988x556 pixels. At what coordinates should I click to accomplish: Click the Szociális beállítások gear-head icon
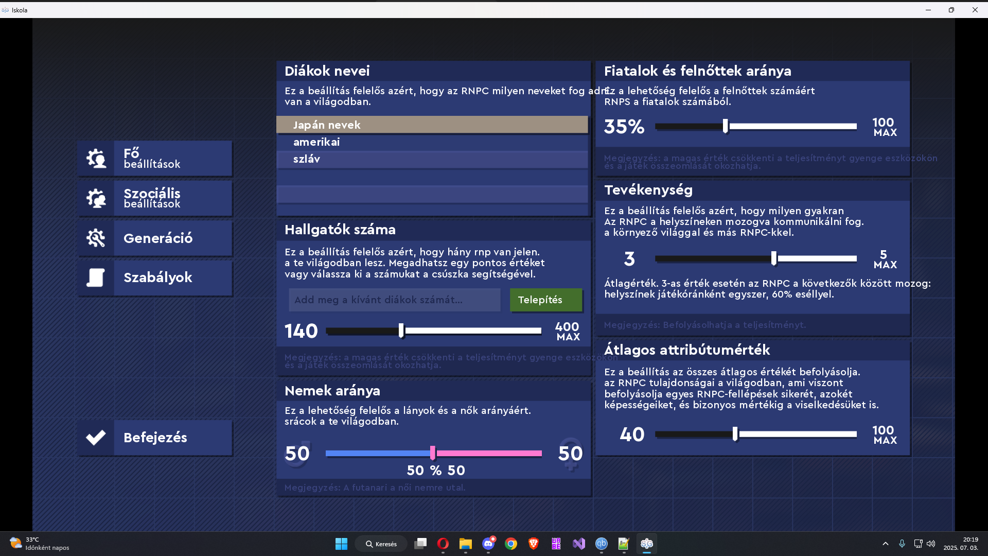96,198
